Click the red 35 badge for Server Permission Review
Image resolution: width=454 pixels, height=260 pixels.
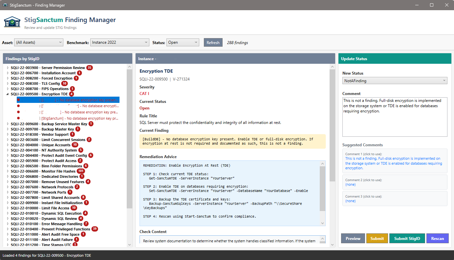pos(89,68)
